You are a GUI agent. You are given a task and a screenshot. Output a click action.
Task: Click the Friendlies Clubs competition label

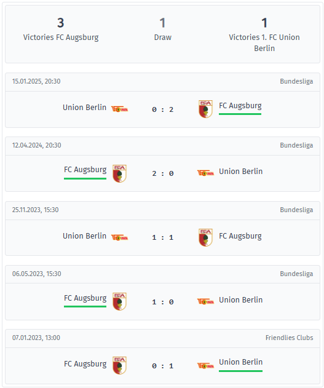289,338
